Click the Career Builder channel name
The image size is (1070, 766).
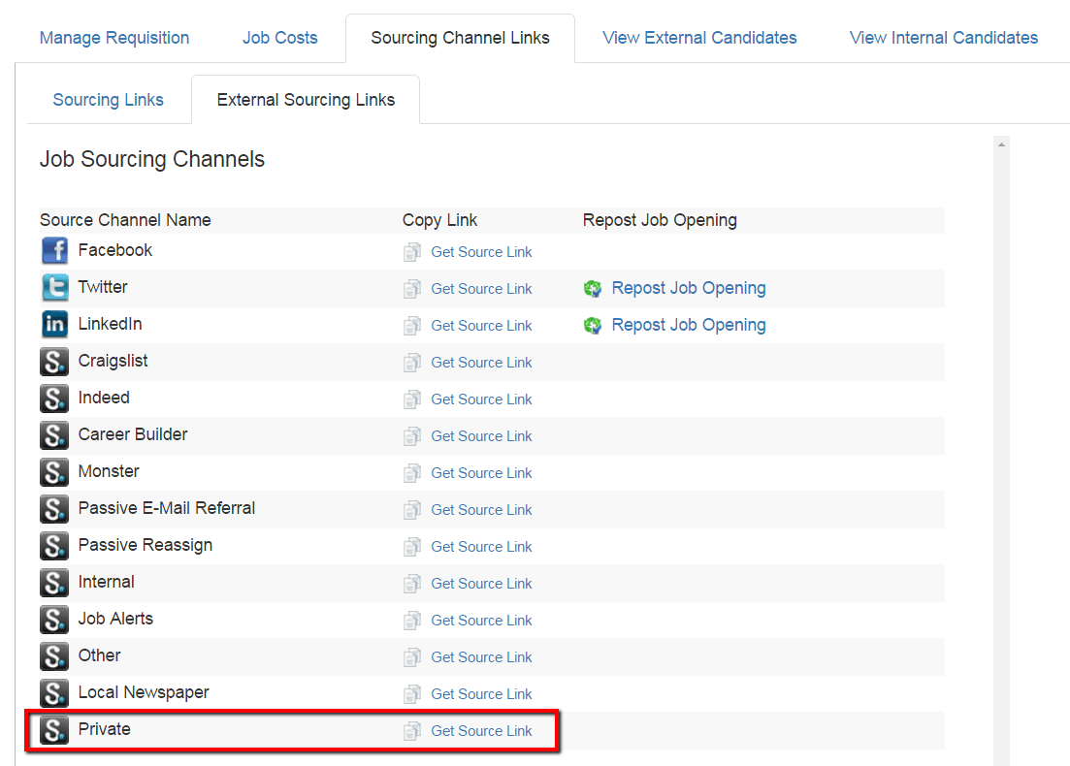[132, 434]
